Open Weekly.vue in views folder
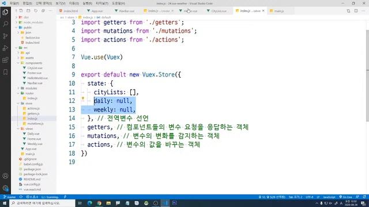 pyautogui.click(x=35, y=144)
